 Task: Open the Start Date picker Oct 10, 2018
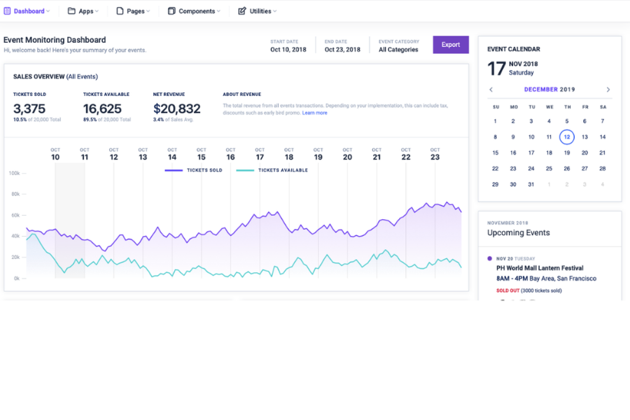coord(288,45)
